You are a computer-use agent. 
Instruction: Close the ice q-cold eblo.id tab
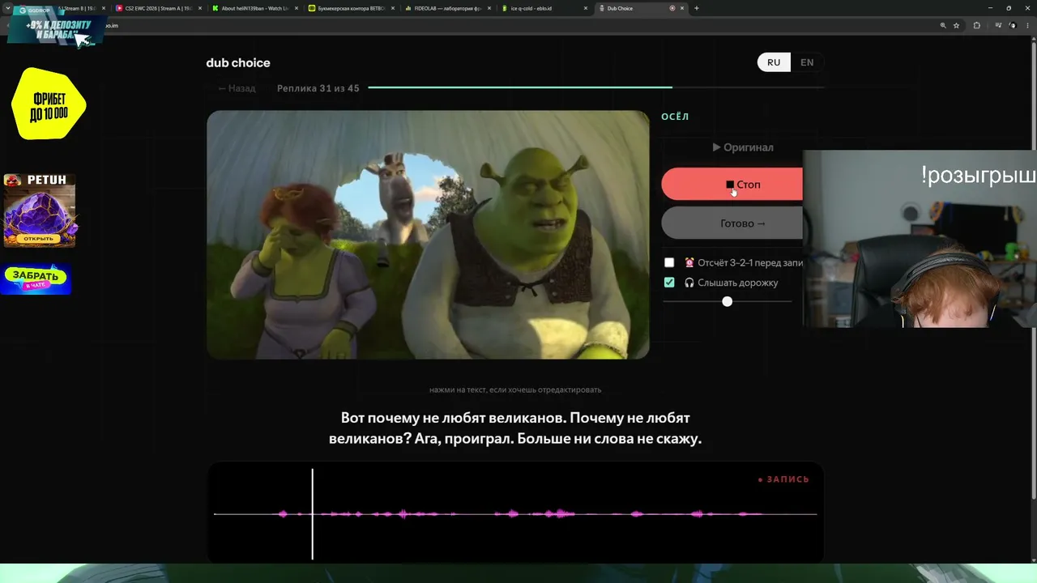point(585,8)
